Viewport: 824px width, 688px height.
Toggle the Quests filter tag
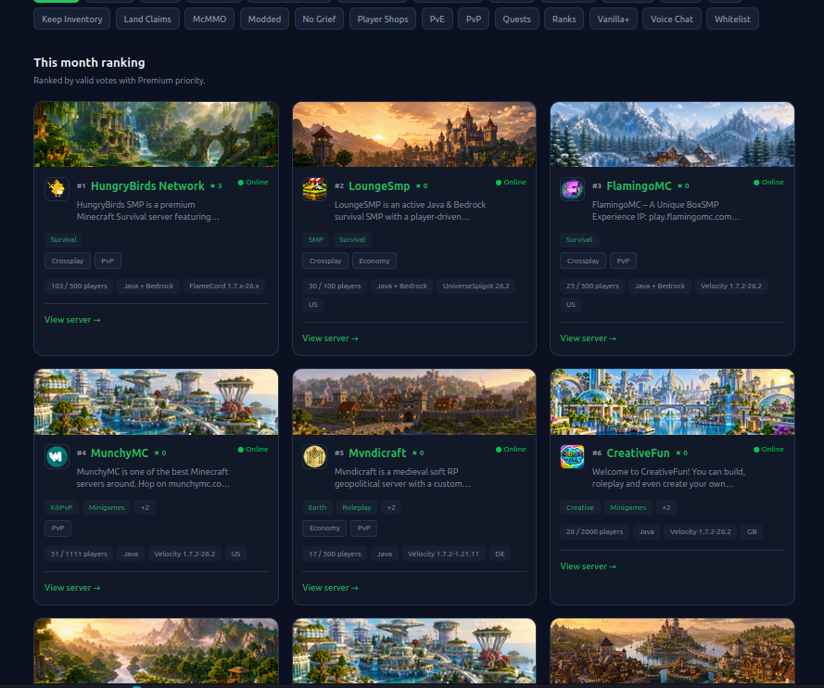click(516, 19)
